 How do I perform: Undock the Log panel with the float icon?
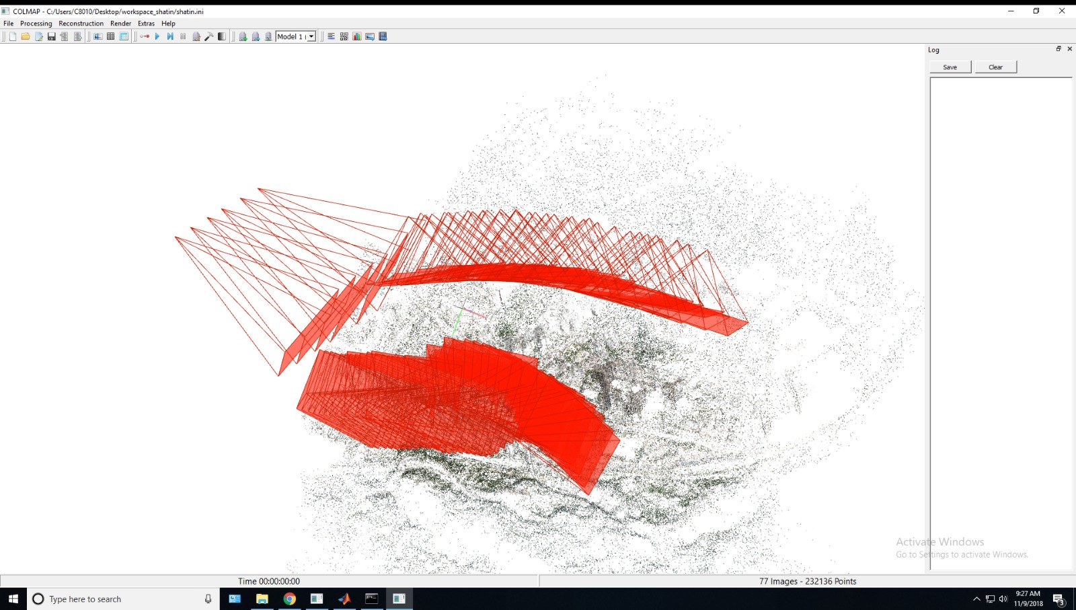coord(1058,49)
